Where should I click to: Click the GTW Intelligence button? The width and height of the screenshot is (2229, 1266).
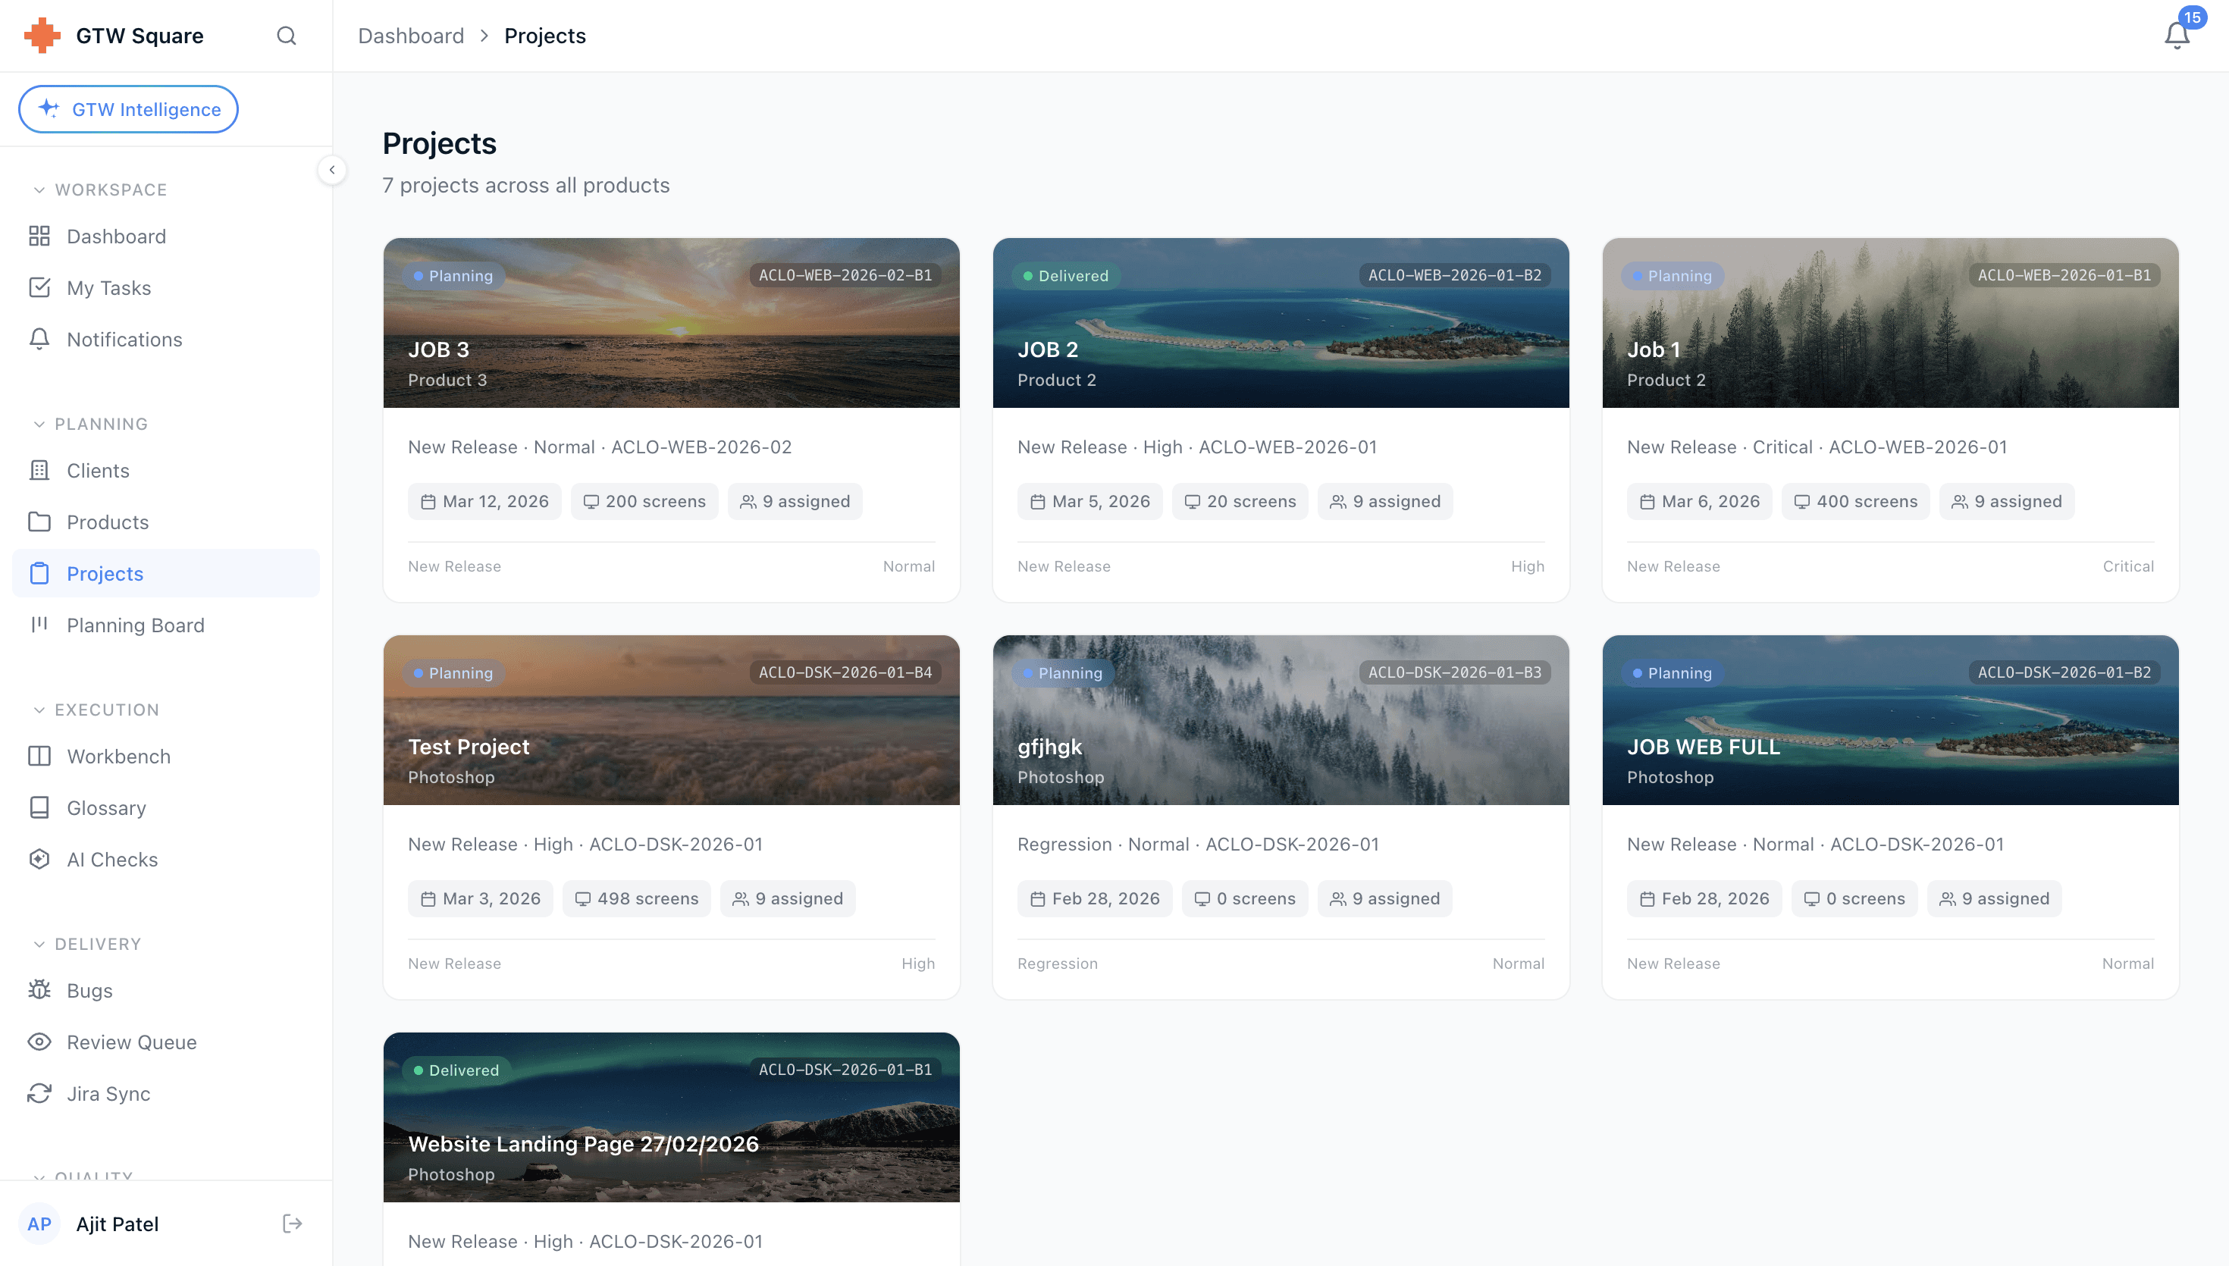tap(129, 108)
